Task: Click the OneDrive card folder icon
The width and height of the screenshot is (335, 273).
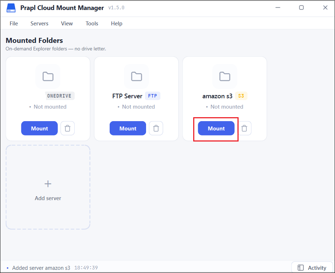Action: click(48, 76)
